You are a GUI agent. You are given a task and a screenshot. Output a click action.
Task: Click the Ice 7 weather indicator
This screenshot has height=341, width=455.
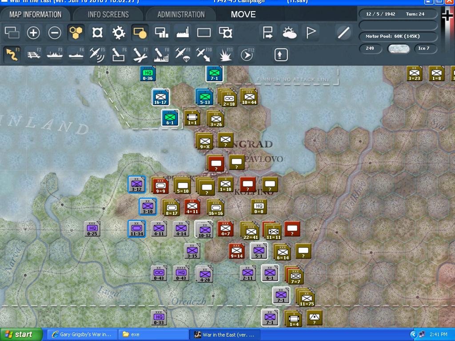tap(425, 48)
